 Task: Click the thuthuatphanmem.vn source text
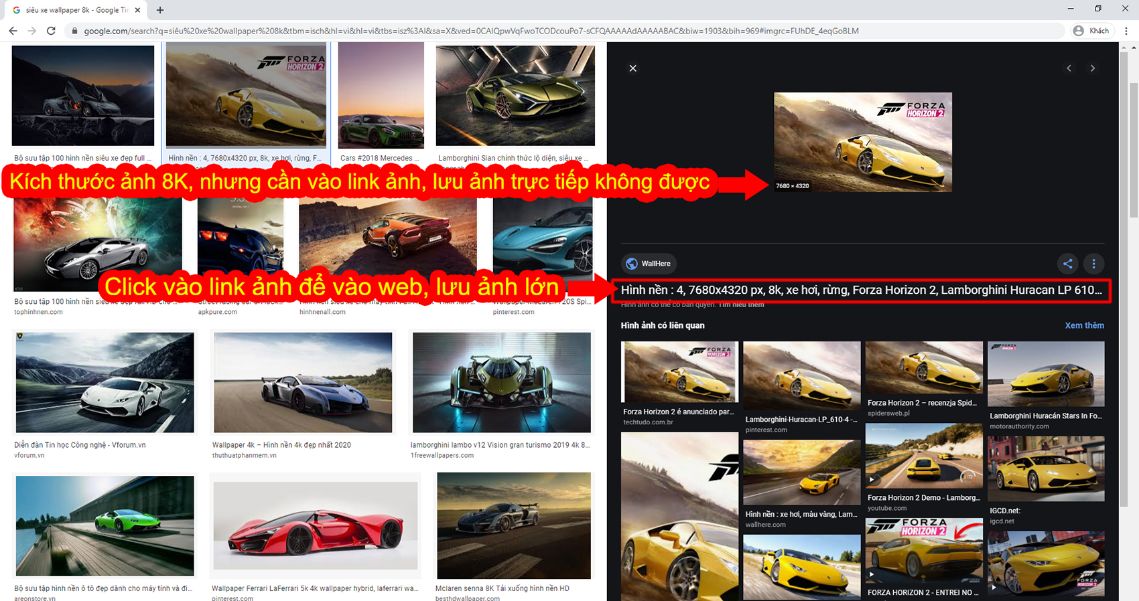[244, 456]
